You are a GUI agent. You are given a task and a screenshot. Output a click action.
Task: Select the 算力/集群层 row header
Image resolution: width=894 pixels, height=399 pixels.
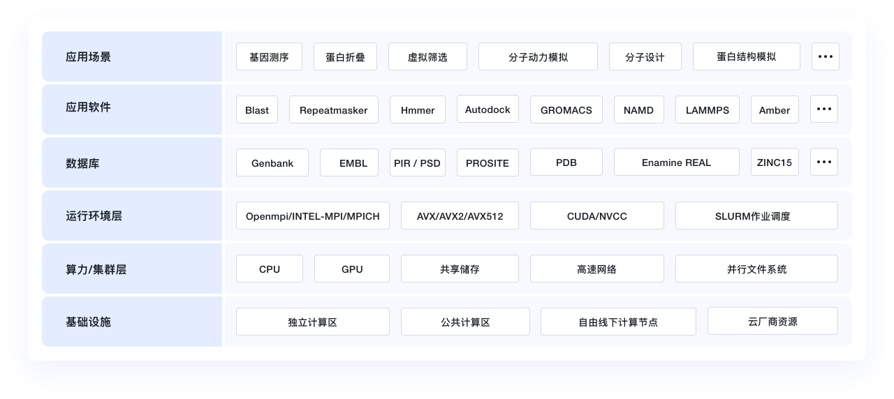point(132,269)
